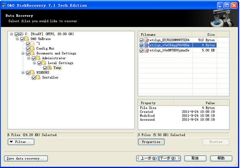Click the C: drive icon in tree

pyautogui.click(x=21, y=34)
